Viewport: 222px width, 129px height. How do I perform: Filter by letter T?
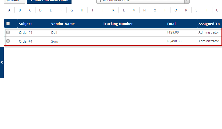pyautogui.click(x=207, y=10)
